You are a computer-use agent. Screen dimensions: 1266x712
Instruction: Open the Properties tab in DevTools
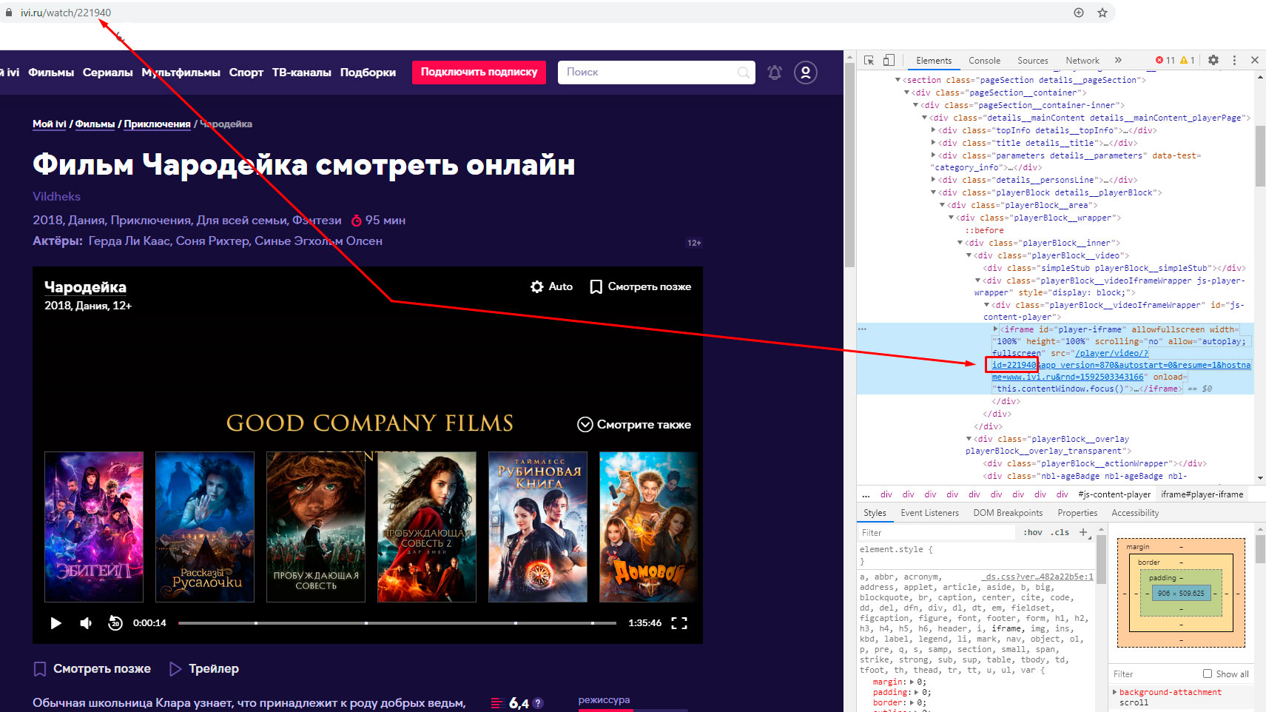point(1077,513)
